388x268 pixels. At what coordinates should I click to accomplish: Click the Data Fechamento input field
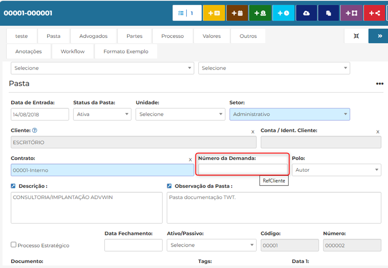[x=133, y=245]
